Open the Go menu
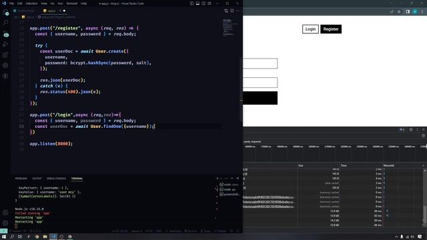Image resolution: width=427 pixels, height=240 pixels. click(x=53, y=3)
